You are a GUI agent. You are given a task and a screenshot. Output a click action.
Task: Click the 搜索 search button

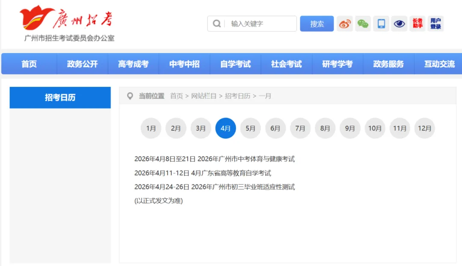click(317, 24)
